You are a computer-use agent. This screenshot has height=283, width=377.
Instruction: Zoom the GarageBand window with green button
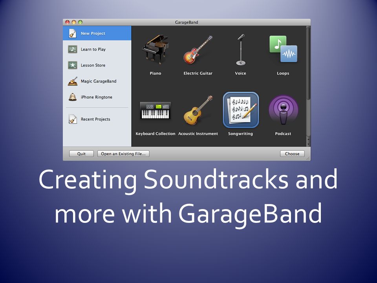(x=80, y=22)
